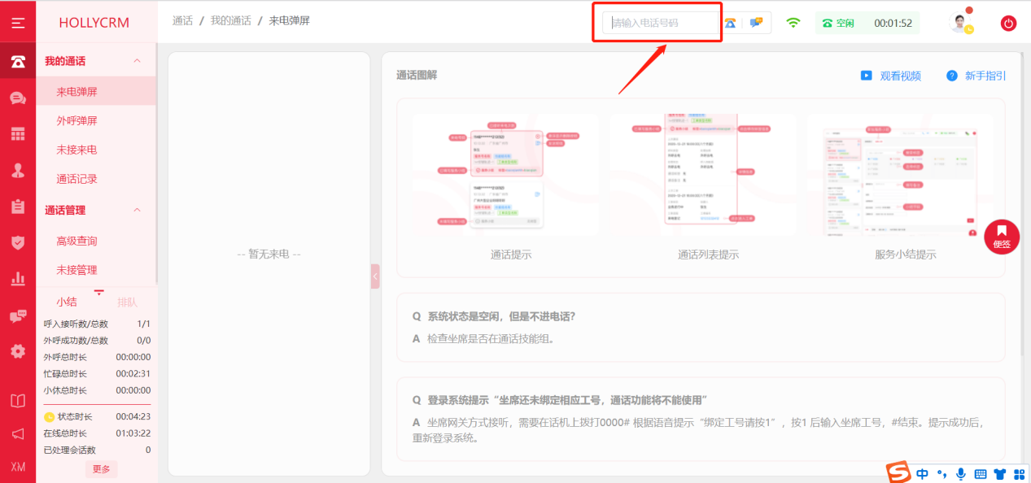Click the red power logout button
1031x483 pixels.
tap(1009, 23)
